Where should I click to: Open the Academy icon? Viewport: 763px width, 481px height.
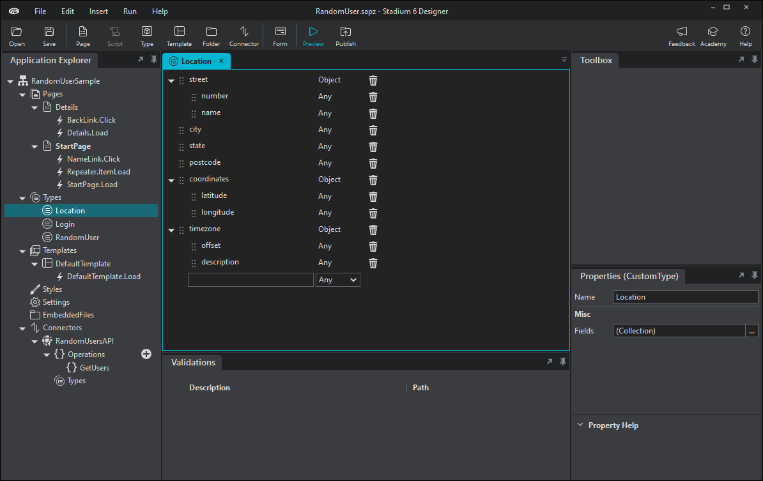[713, 31]
